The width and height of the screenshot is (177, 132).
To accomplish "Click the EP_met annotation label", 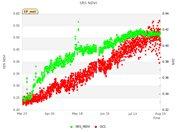I will tap(30, 12).
